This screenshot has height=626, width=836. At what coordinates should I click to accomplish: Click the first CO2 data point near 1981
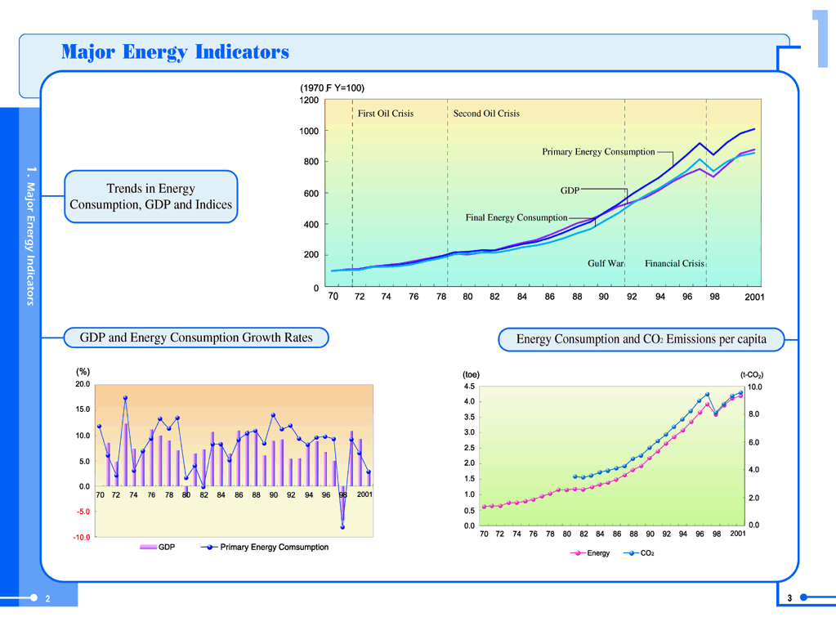pyautogui.click(x=574, y=476)
